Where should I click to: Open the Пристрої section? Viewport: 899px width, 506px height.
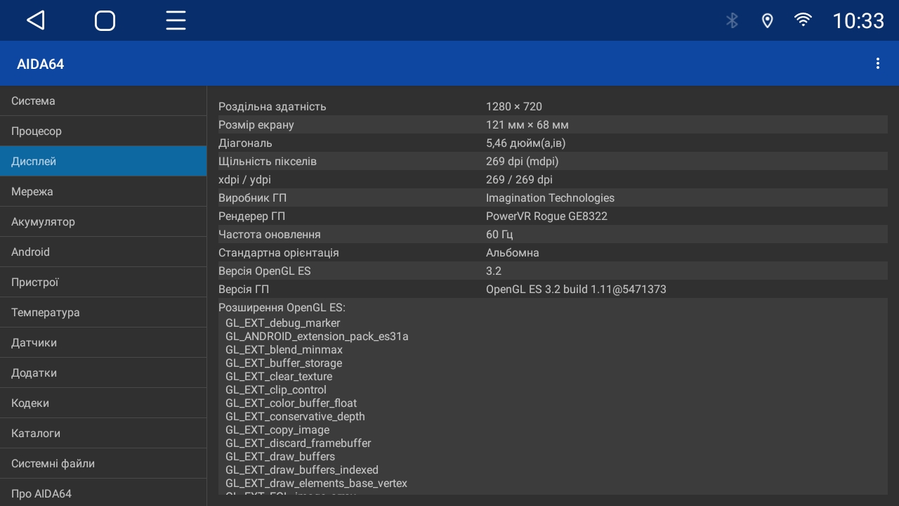pos(103,283)
